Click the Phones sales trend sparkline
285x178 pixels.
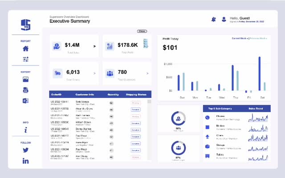click(x=258, y=117)
